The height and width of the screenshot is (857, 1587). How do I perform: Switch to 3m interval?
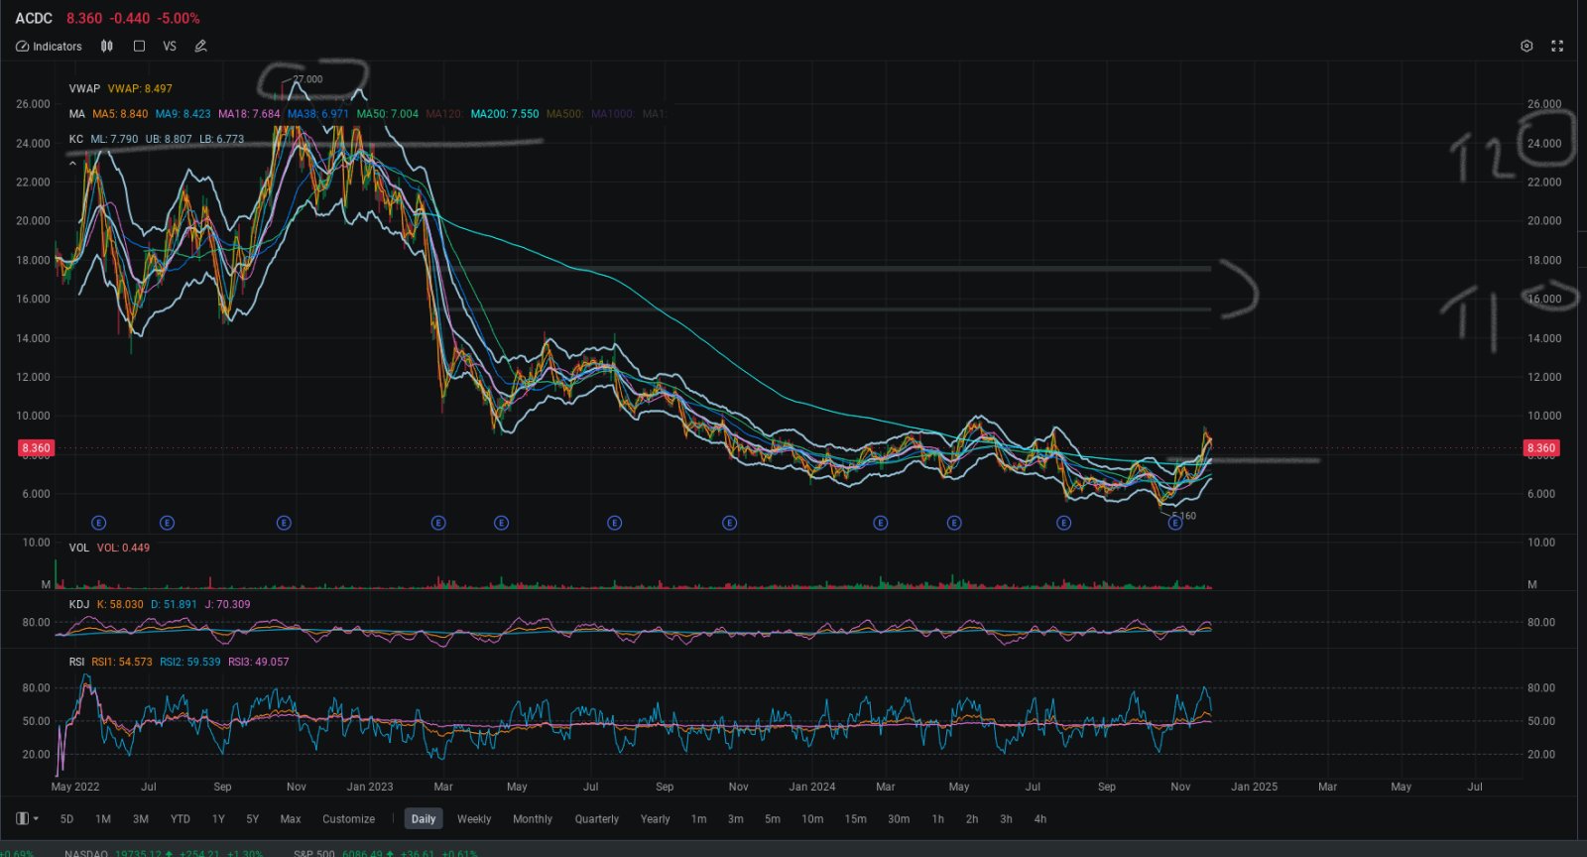click(736, 819)
